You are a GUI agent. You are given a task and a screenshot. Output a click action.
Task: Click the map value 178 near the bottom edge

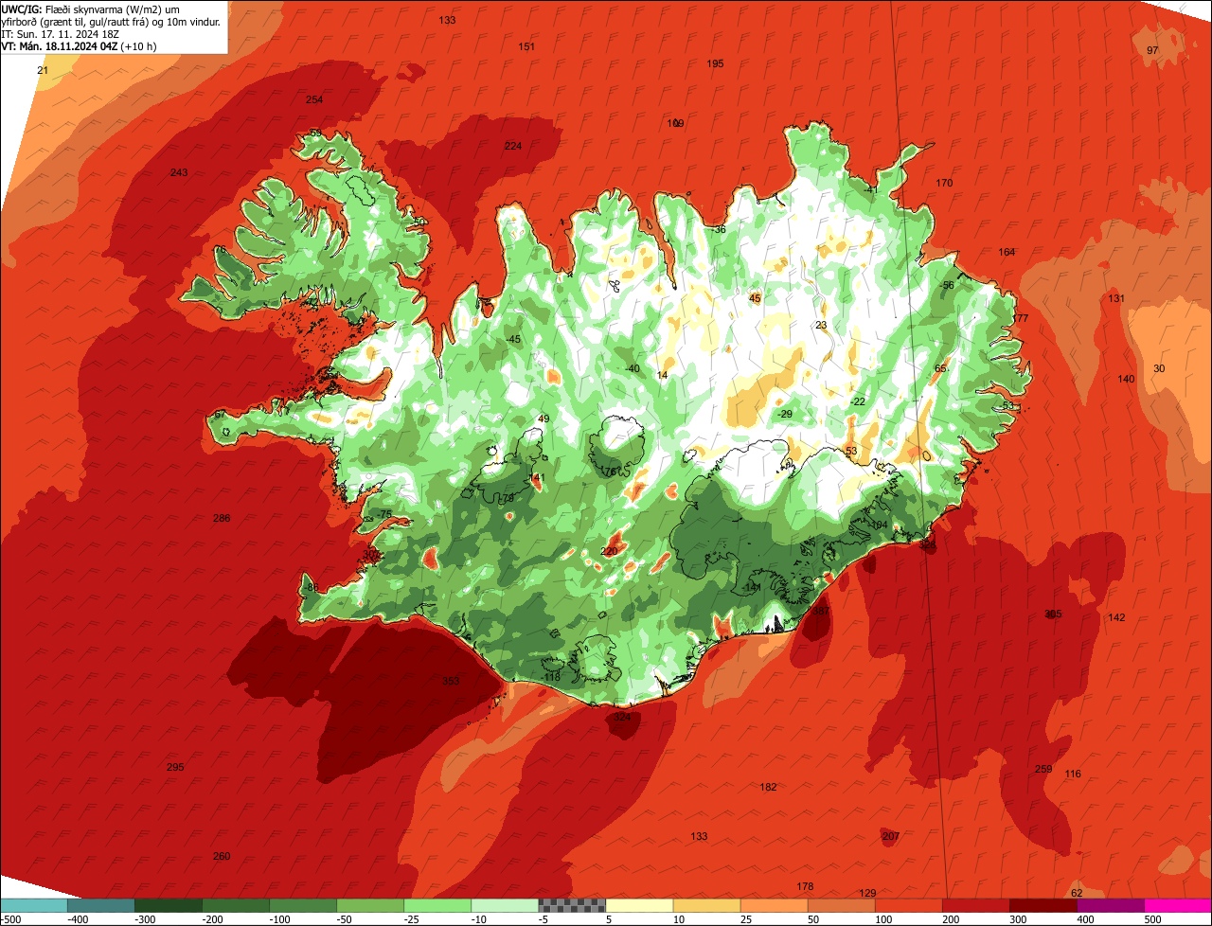805,886
